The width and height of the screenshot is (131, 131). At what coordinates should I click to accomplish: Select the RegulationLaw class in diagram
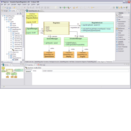click(x=97, y=27)
